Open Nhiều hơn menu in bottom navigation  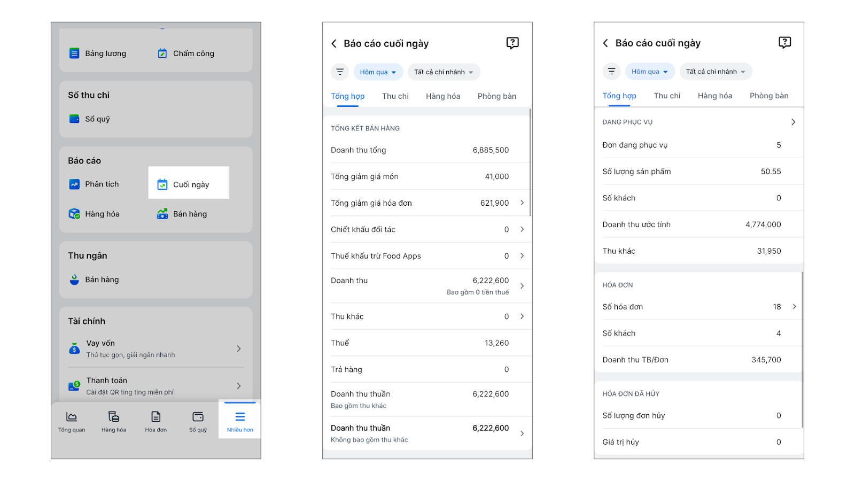[x=240, y=420]
